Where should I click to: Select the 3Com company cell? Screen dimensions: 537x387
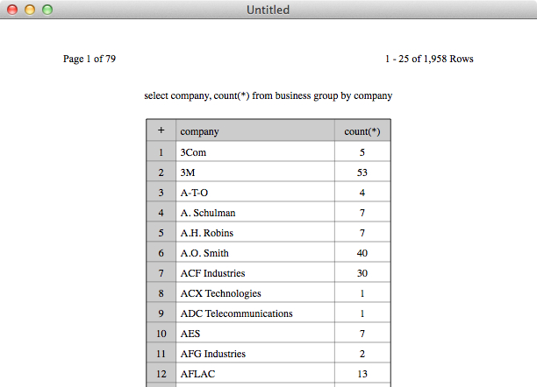(x=254, y=152)
